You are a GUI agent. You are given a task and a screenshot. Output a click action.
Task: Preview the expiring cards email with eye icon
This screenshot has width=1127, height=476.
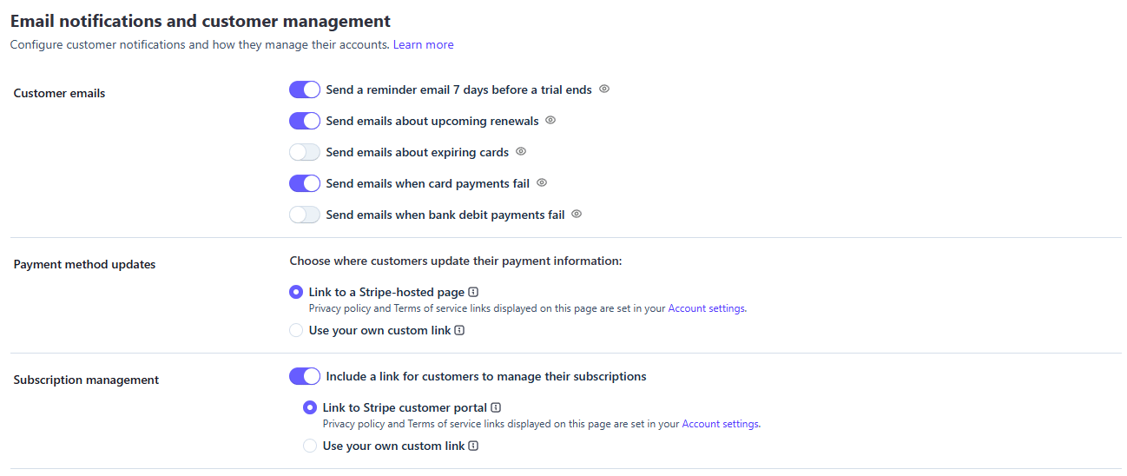point(521,151)
